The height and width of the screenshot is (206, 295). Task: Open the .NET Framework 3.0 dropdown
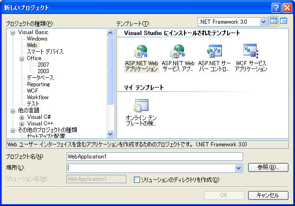tap(263, 22)
